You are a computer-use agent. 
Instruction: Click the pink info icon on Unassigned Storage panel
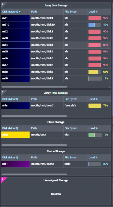point(3,179)
